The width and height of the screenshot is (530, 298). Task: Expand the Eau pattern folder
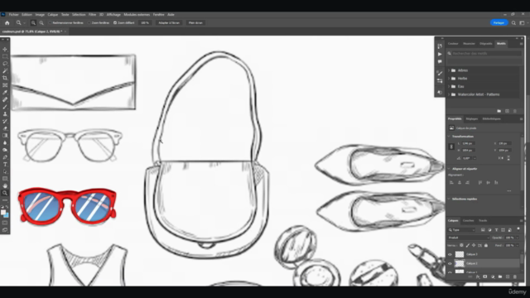[449, 86]
